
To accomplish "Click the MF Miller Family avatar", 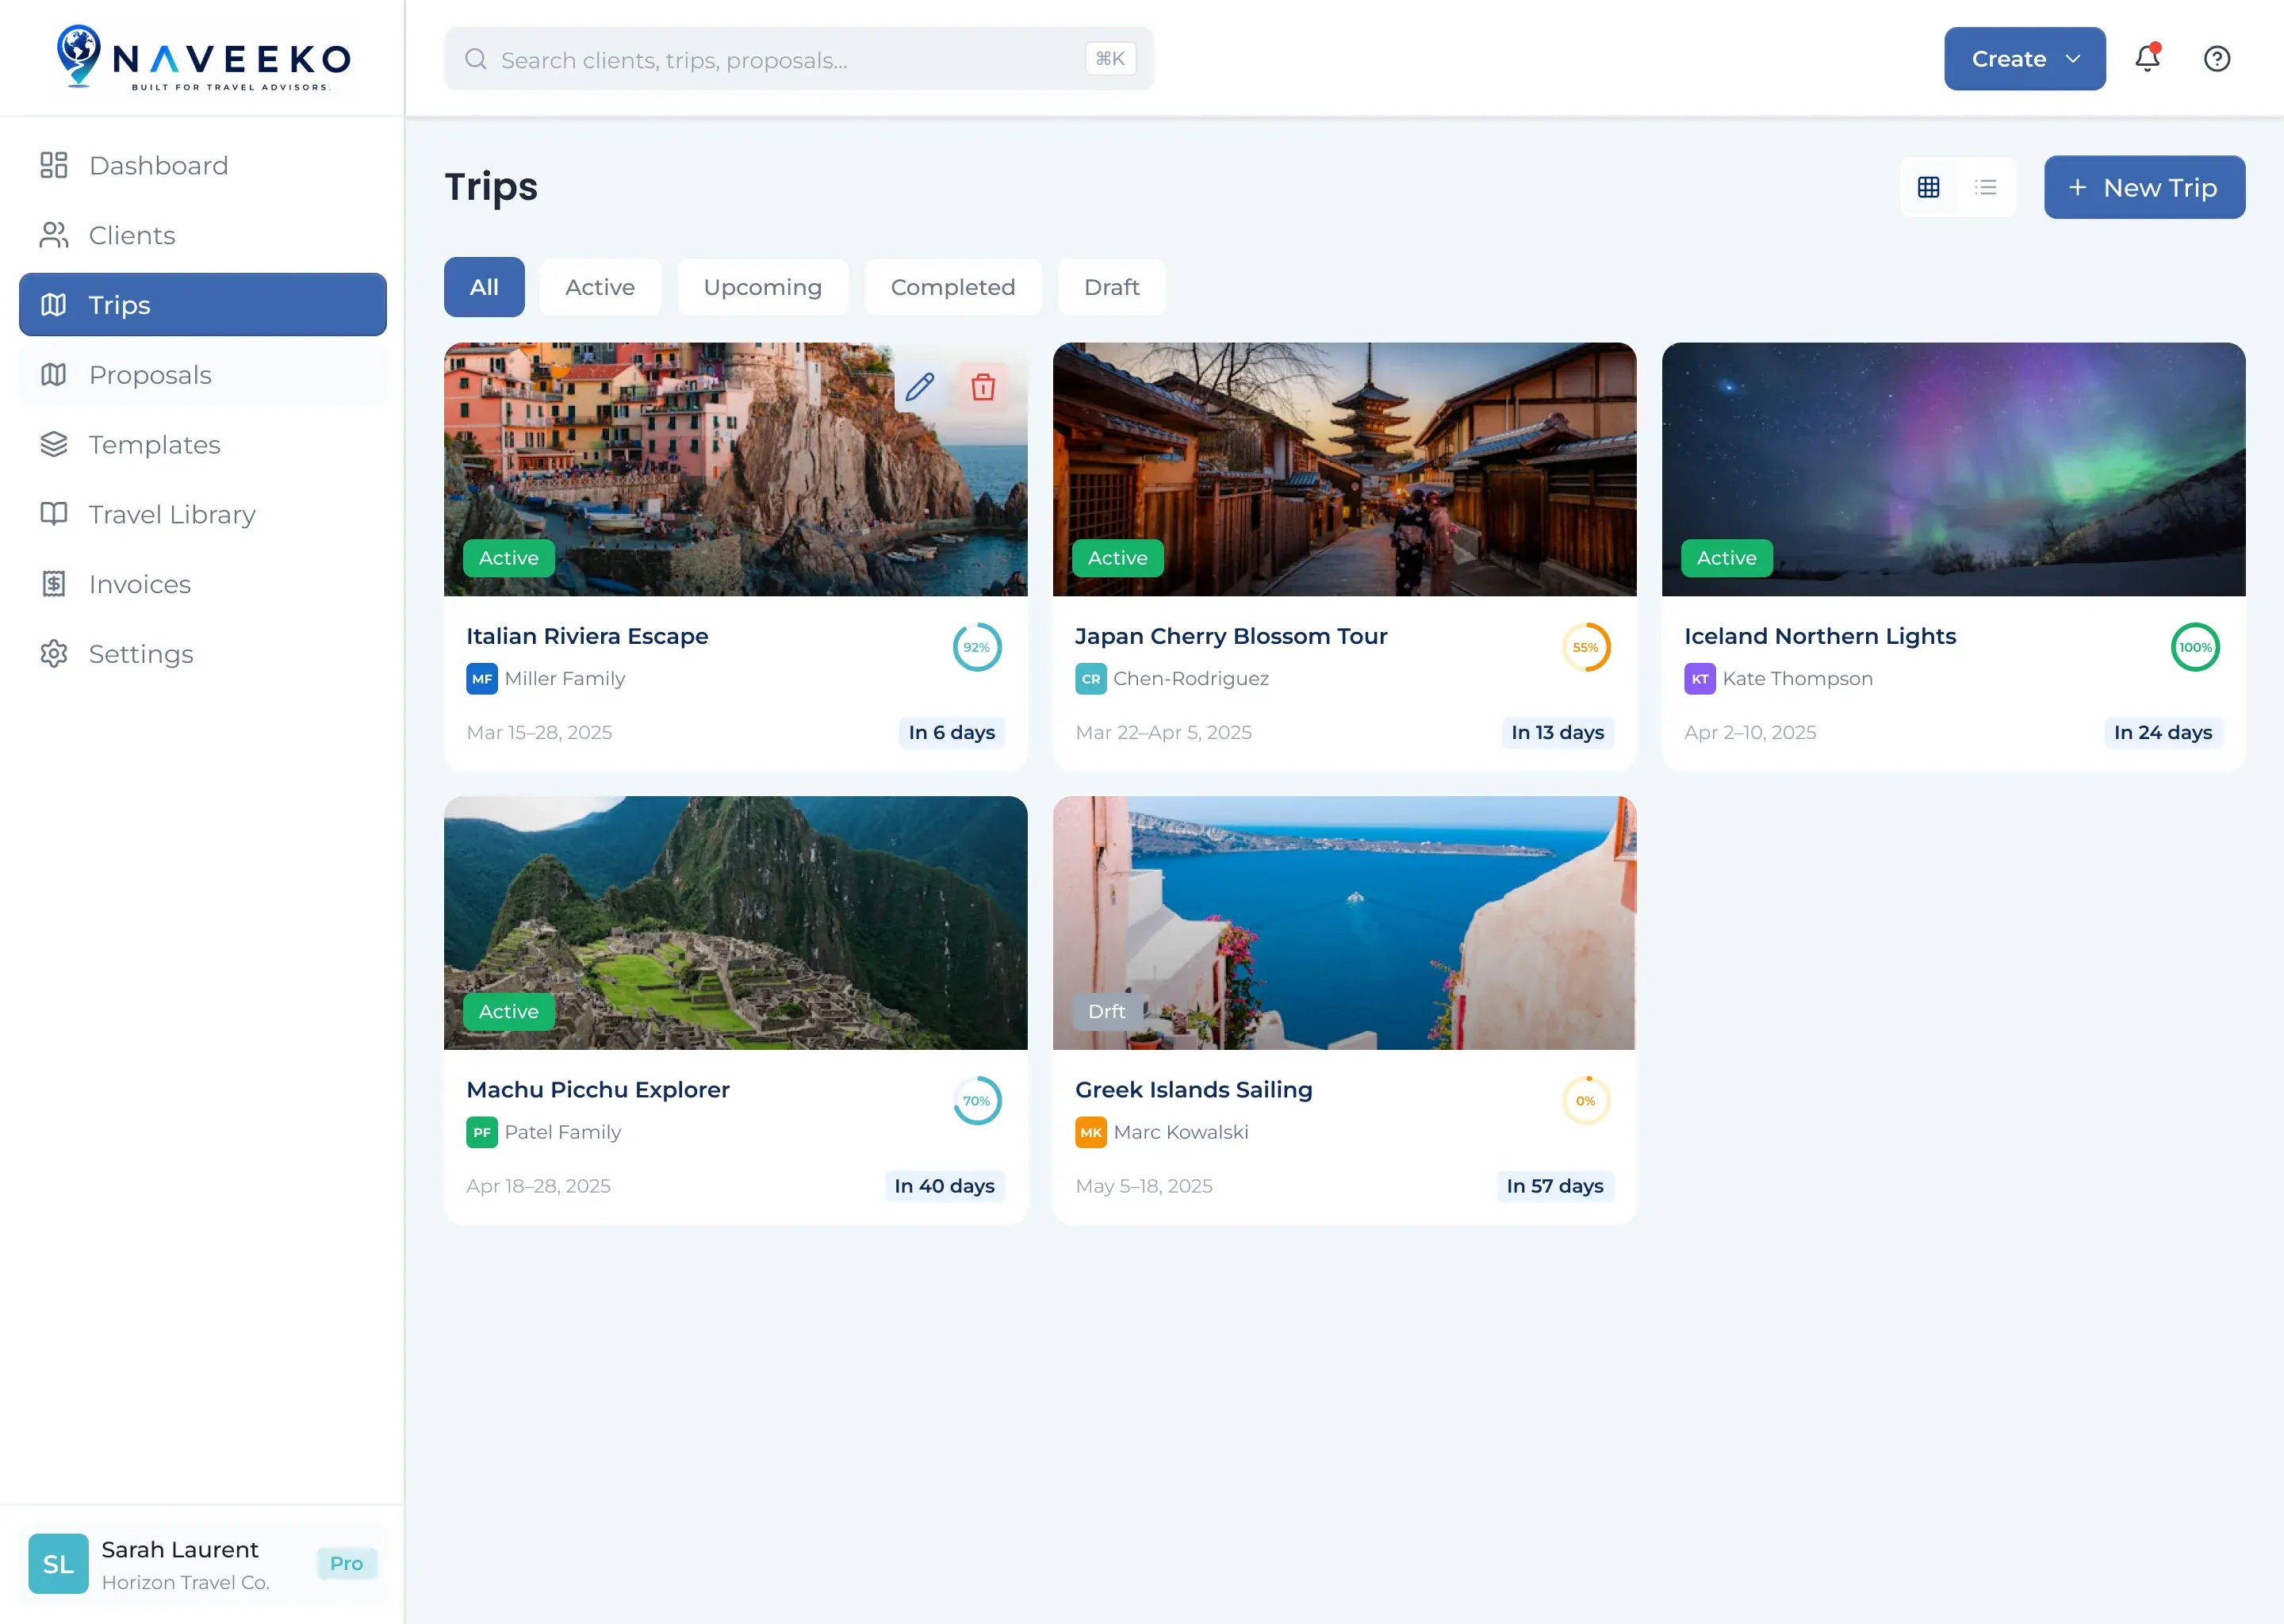I will click(482, 679).
